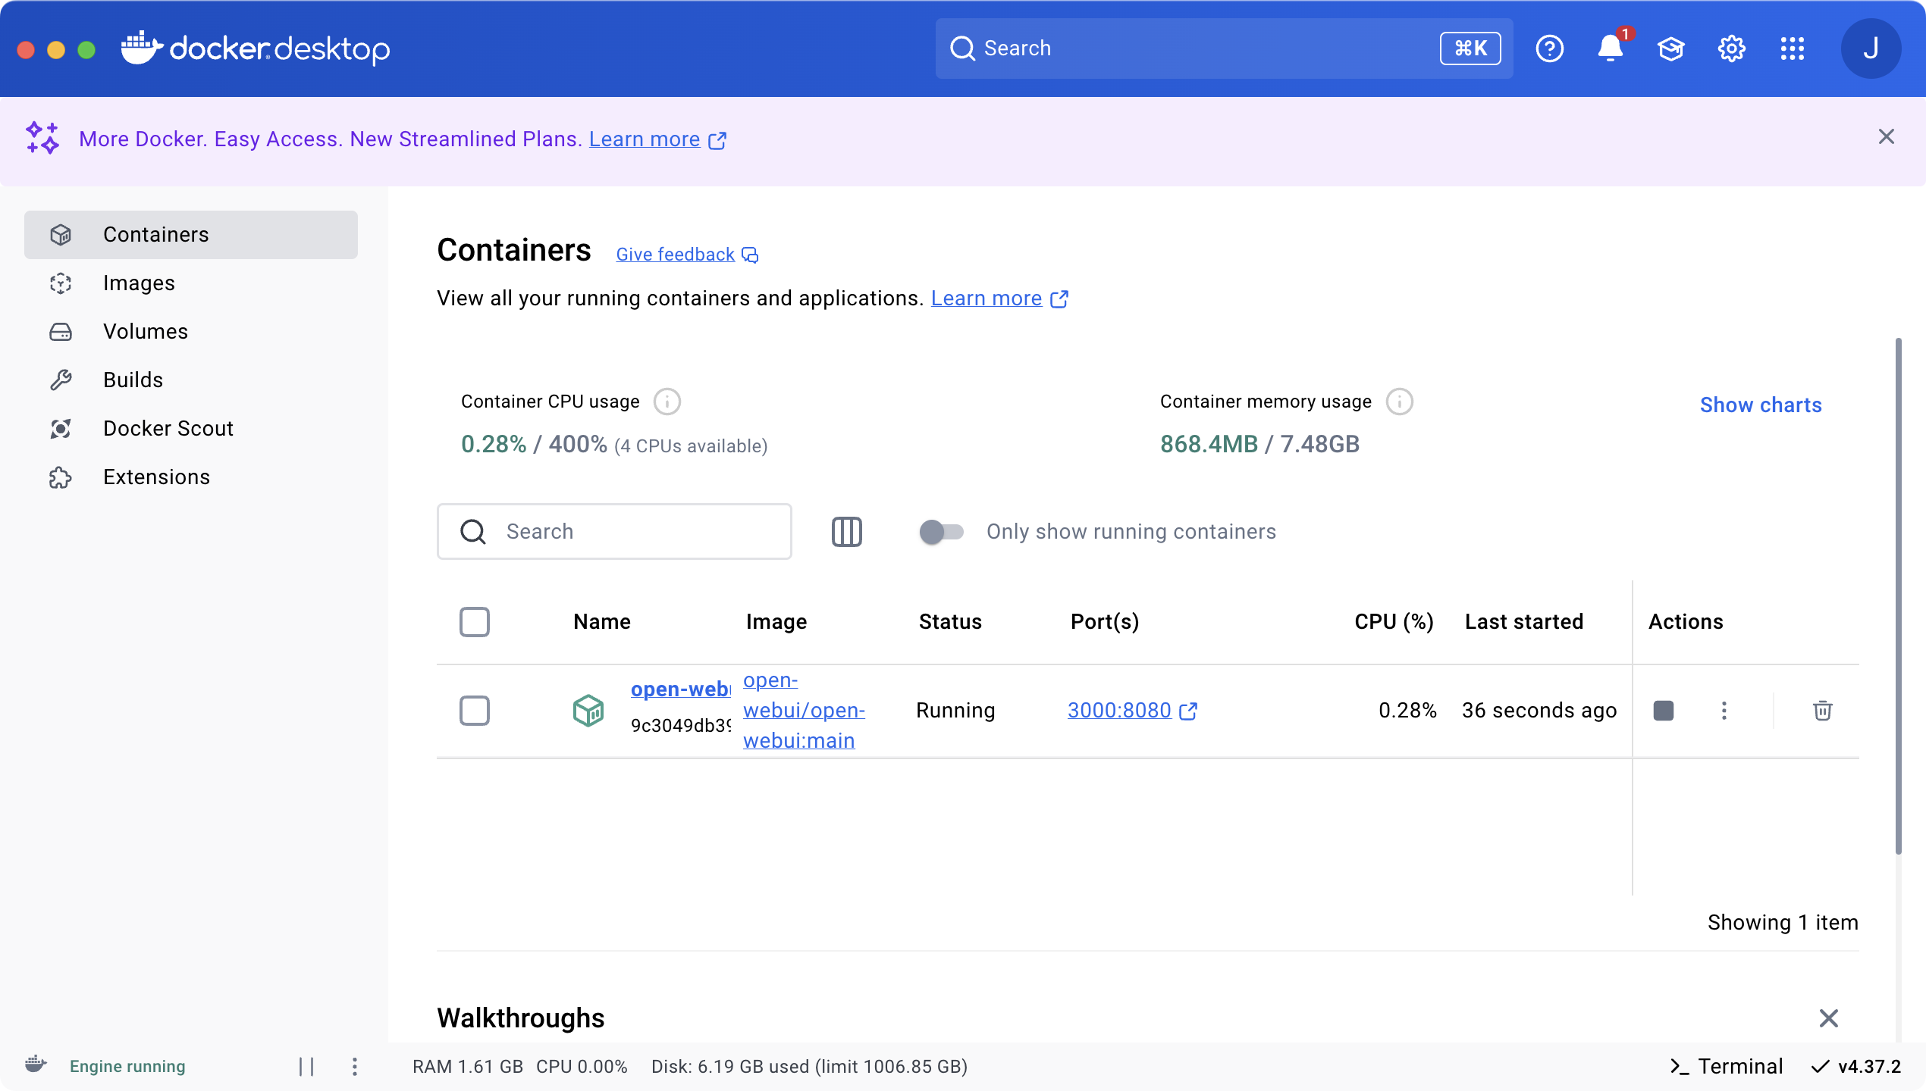
Task: Open the open-webui container name link
Action: click(x=680, y=689)
